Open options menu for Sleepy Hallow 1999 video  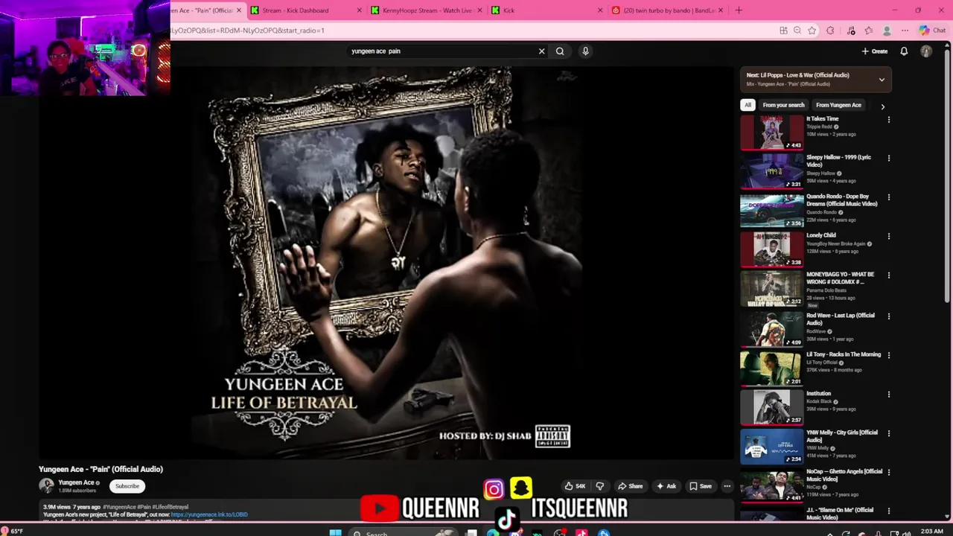coord(888,159)
